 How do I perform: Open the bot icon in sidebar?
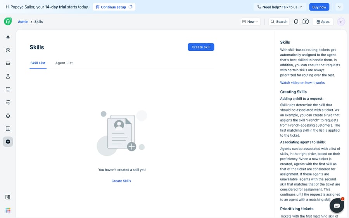[8, 115]
